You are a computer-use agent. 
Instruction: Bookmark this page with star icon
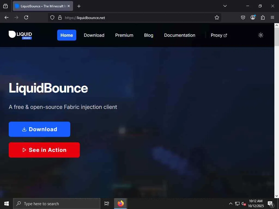(x=217, y=17)
